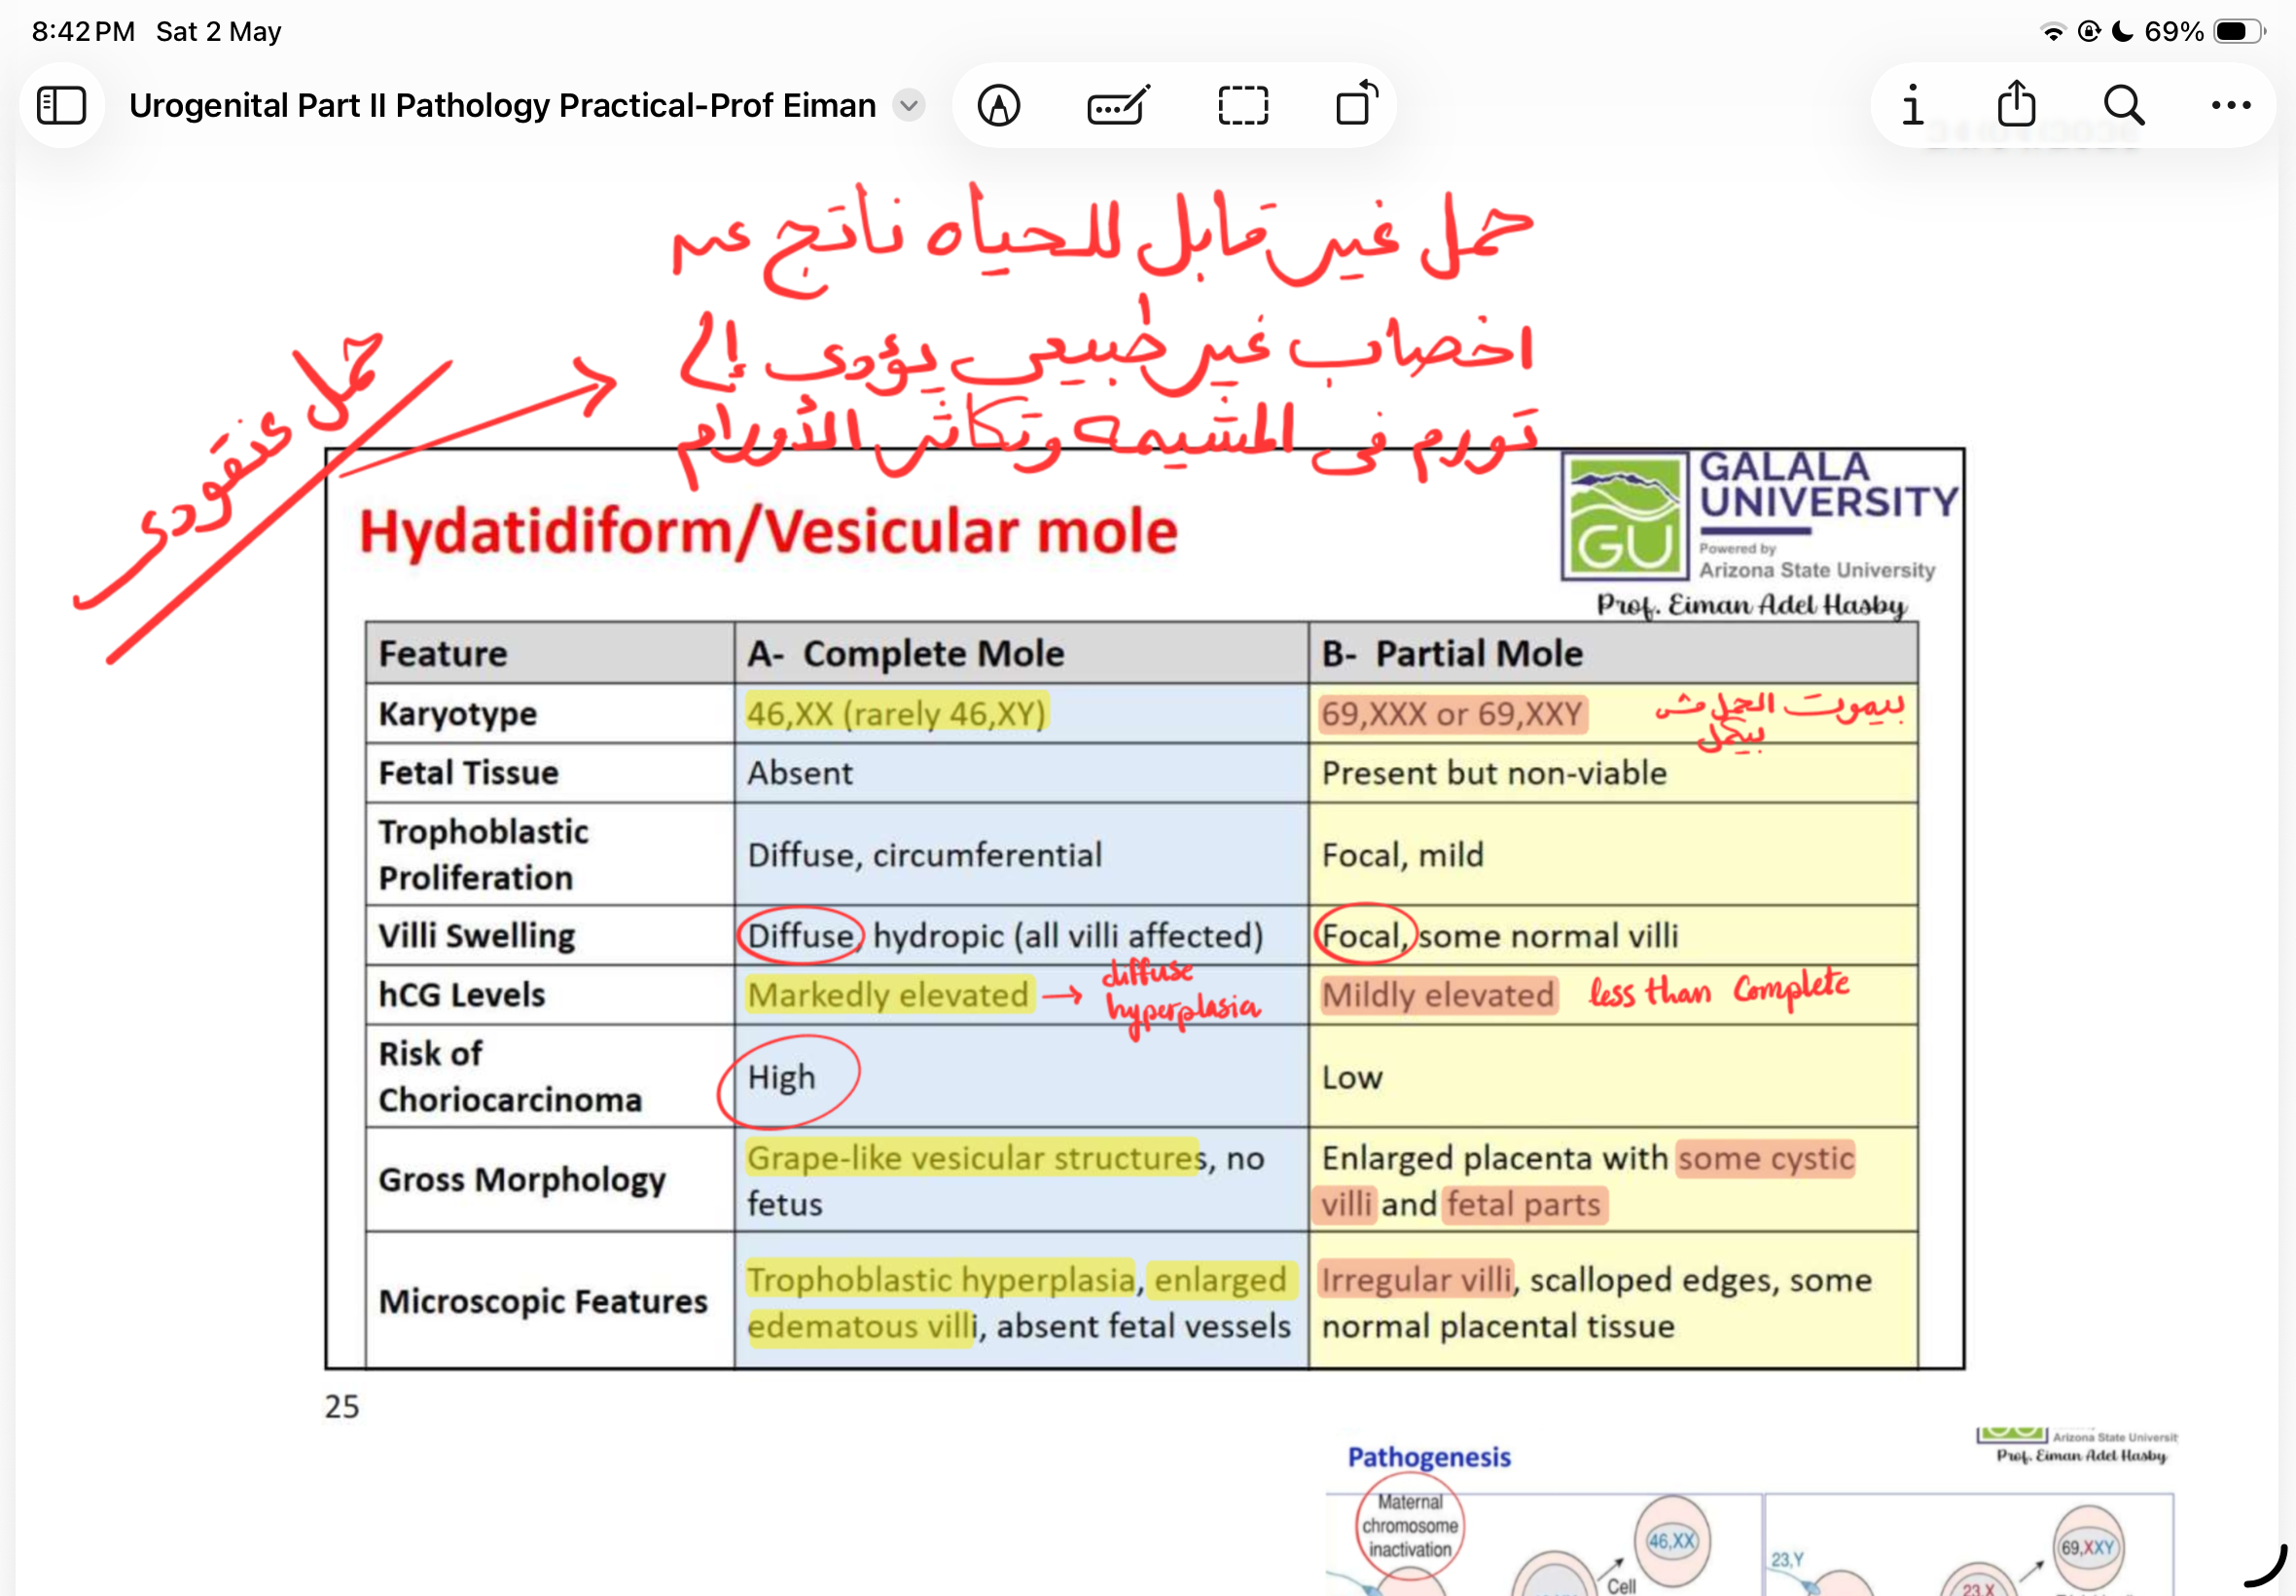Screen dimensions: 2296x1596
Task: Tap 'Enlarged placenta with some cystic' text
Action: click(x=1588, y=1157)
